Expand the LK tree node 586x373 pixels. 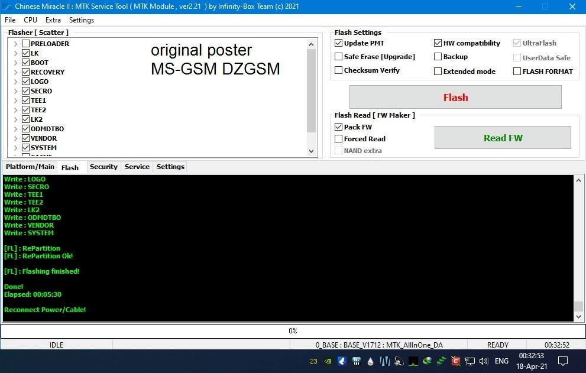point(15,53)
